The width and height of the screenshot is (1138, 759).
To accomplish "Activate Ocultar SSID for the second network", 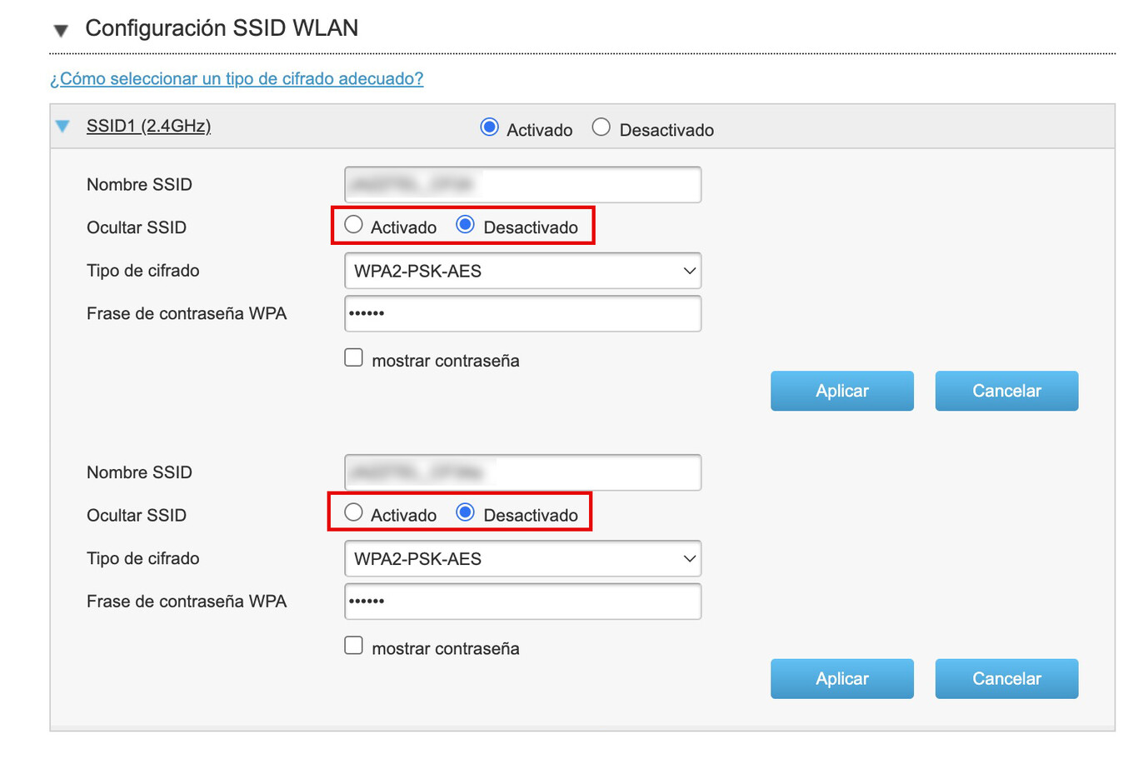I will pos(353,512).
